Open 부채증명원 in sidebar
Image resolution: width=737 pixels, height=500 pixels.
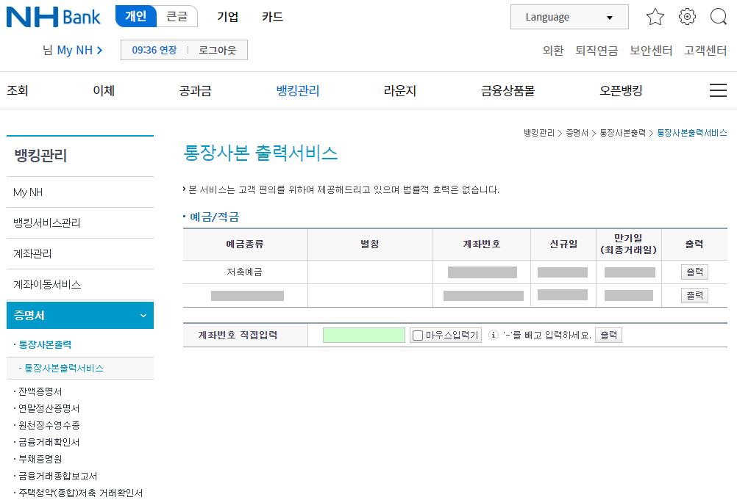coord(40,459)
